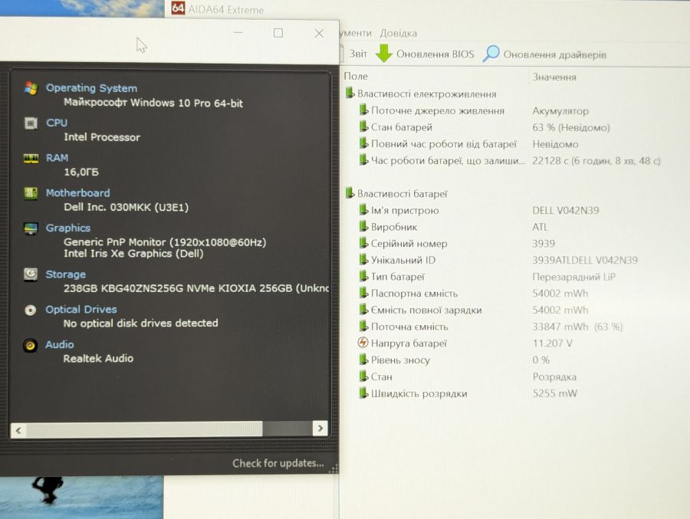
Task: Click the Intel Iris Xe Graphics text
Action: click(133, 254)
